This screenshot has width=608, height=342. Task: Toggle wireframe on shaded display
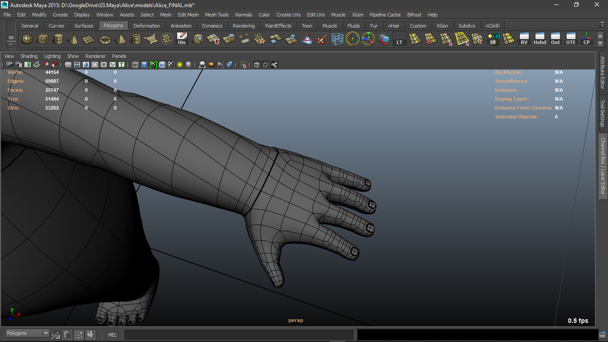162,65
